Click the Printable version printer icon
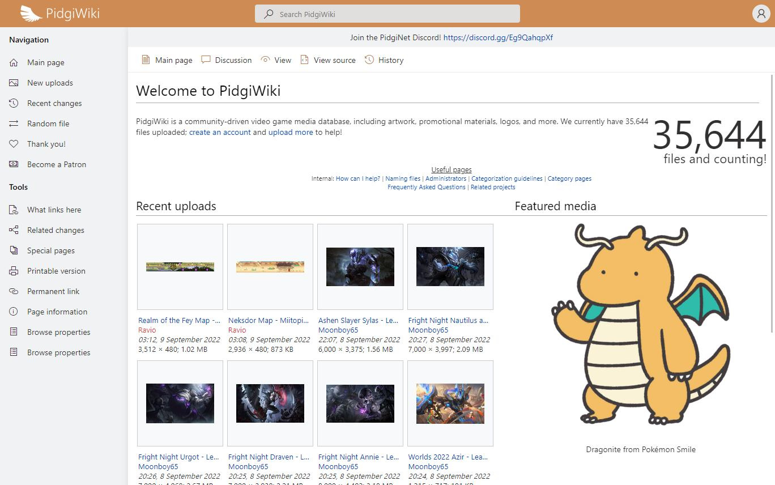 [x=14, y=271]
